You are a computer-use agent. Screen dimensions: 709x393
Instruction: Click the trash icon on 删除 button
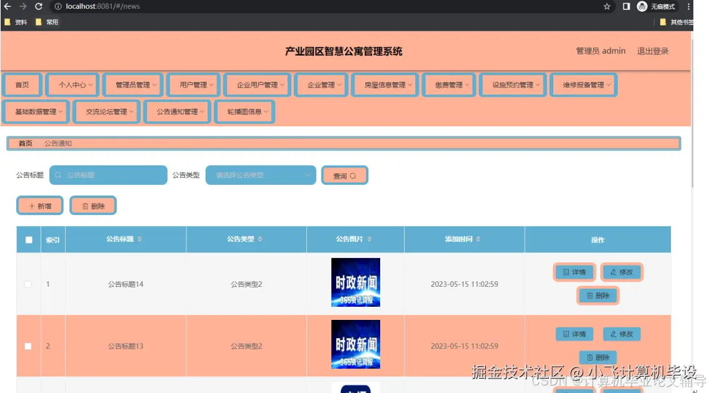pos(85,206)
